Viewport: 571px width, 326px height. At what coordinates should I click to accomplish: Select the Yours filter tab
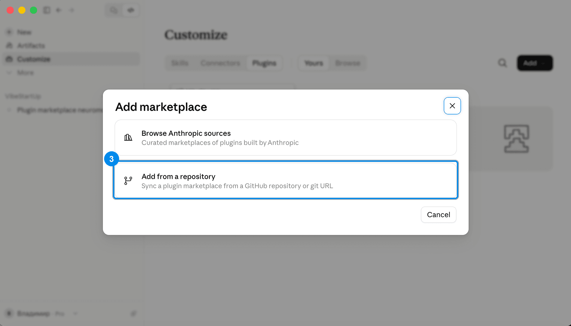pos(314,63)
